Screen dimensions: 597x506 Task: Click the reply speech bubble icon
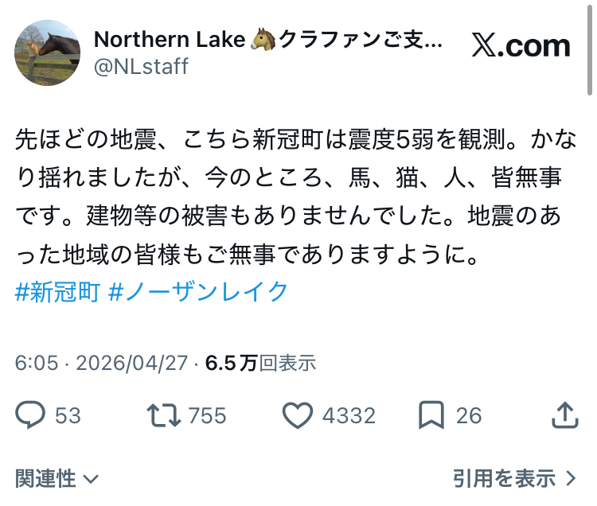(30, 414)
